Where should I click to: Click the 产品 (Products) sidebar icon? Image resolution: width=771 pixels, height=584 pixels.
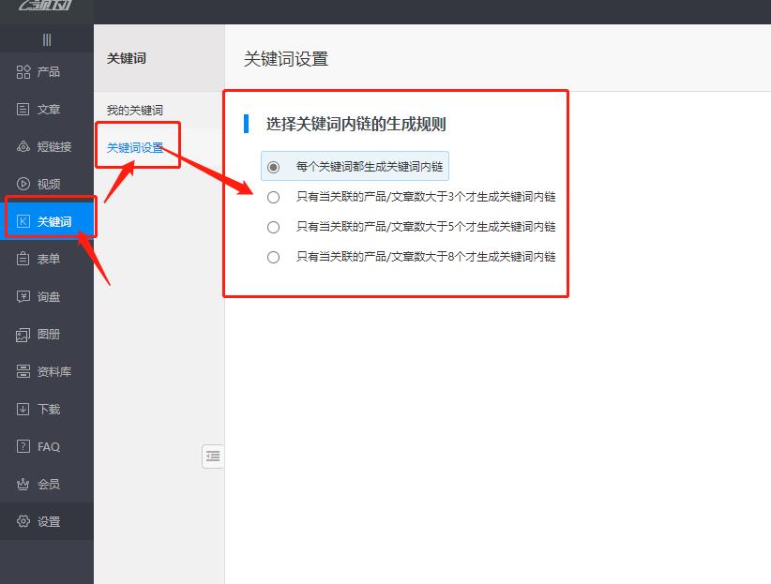click(x=23, y=72)
